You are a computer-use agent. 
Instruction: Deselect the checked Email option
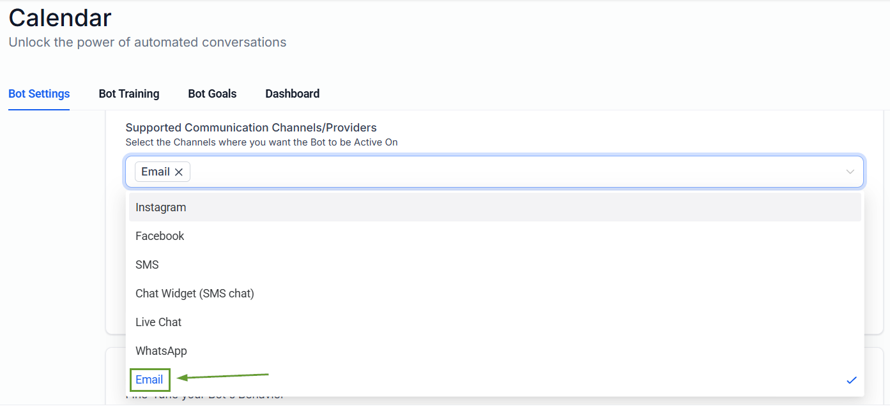(x=150, y=380)
